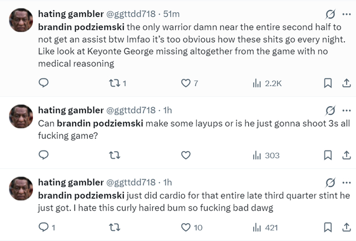View analytics showing 303 views

click(257, 155)
